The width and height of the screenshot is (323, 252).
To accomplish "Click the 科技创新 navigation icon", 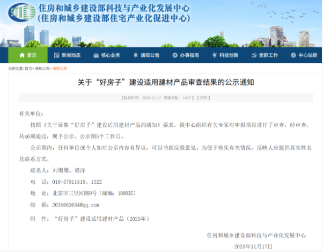I will [215, 55].
